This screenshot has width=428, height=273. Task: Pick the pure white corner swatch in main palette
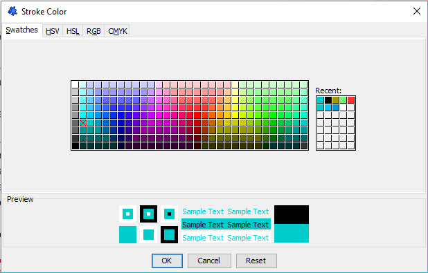tap(75, 85)
